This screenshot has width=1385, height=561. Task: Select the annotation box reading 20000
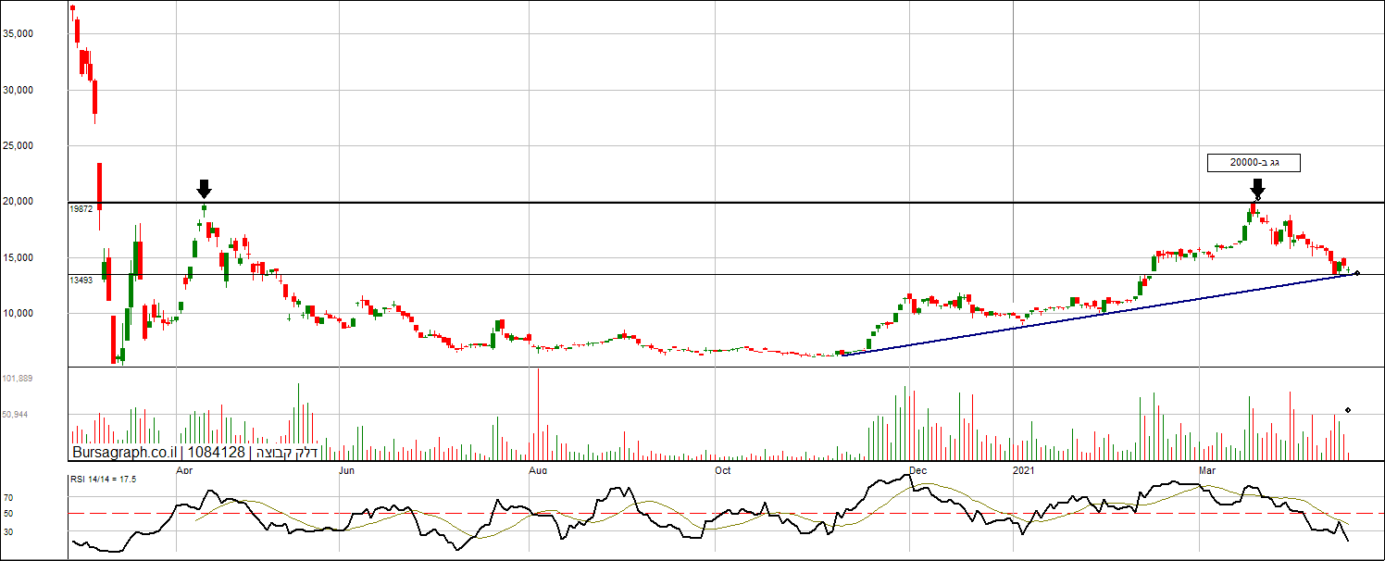[x=1254, y=163]
